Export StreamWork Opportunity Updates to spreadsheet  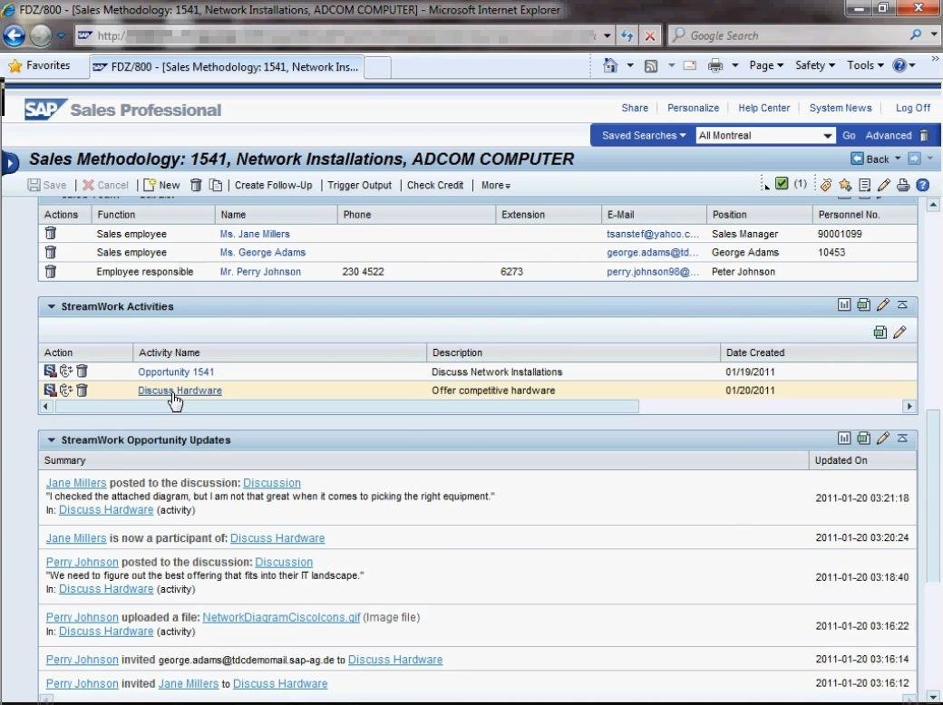(863, 439)
